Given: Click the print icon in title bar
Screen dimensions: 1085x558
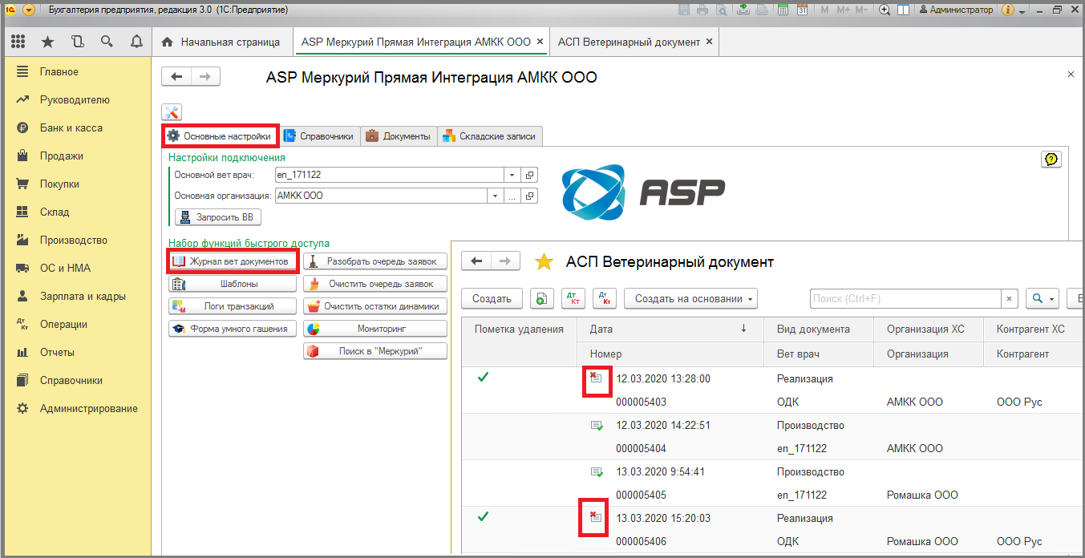Looking at the screenshot, I should click(702, 10).
